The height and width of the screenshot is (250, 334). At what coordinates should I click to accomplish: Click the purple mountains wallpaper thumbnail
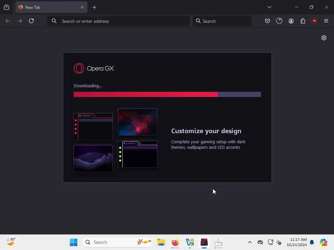(93, 159)
